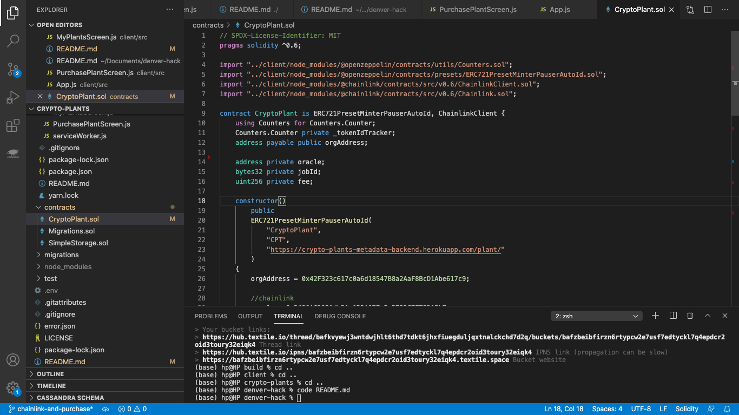
Task: Expand the Outline section
Action: click(x=105, y=374)
